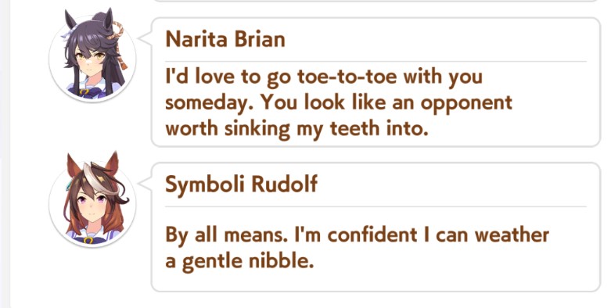This screenshot has width=611, height=308.
Task: Click the rope ornament in Narita Brian's hair
Action: click(x=118, y=43)
